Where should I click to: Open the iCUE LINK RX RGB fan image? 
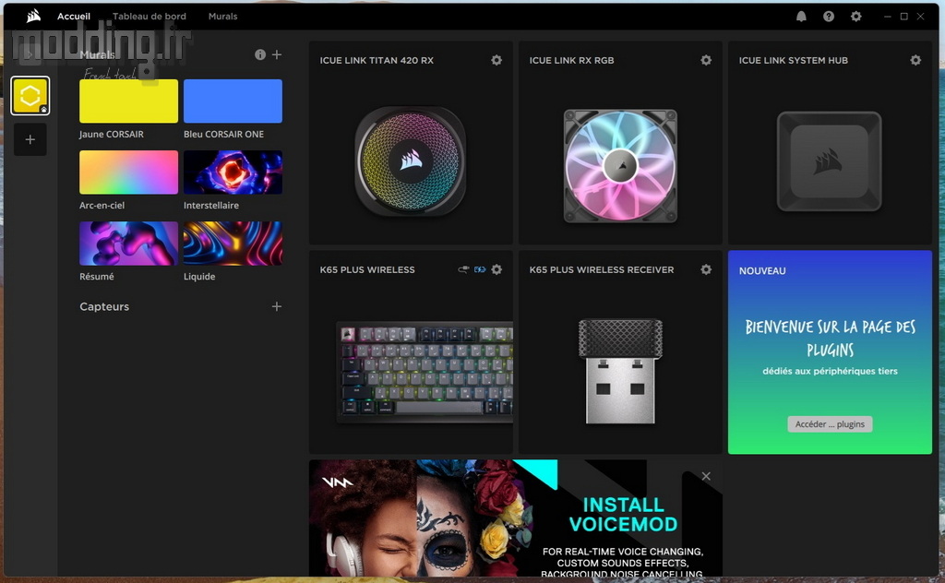pyautogui.click(x=620, y=166)
